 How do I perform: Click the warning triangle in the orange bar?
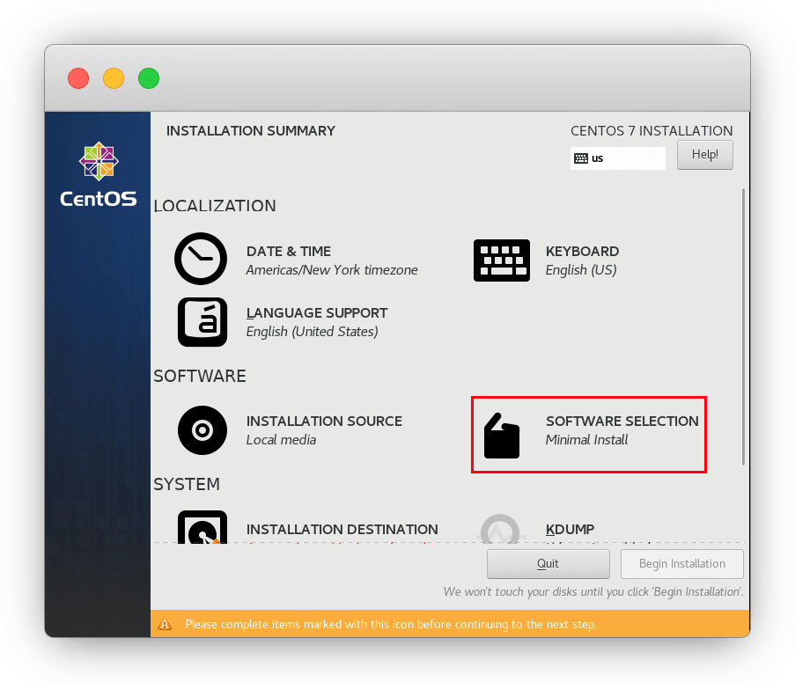click(165, 625)
